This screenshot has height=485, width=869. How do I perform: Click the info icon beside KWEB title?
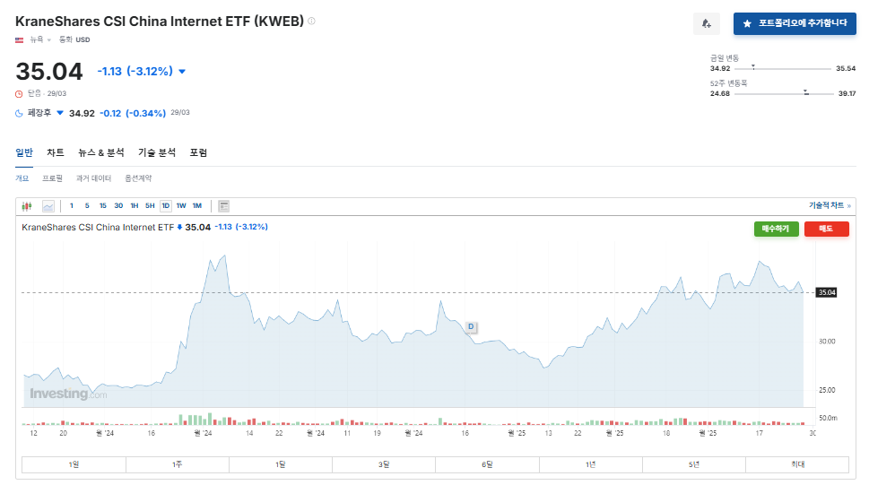point(311,21)
